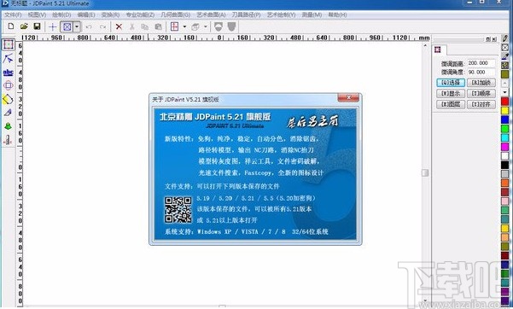Click the red grid view icon
Screen dimensions: 513x309
click(x=175, y=26)
